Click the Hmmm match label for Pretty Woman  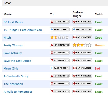click(x=100, y=45)
